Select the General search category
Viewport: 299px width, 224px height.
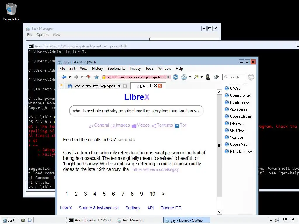pos(99,125)
